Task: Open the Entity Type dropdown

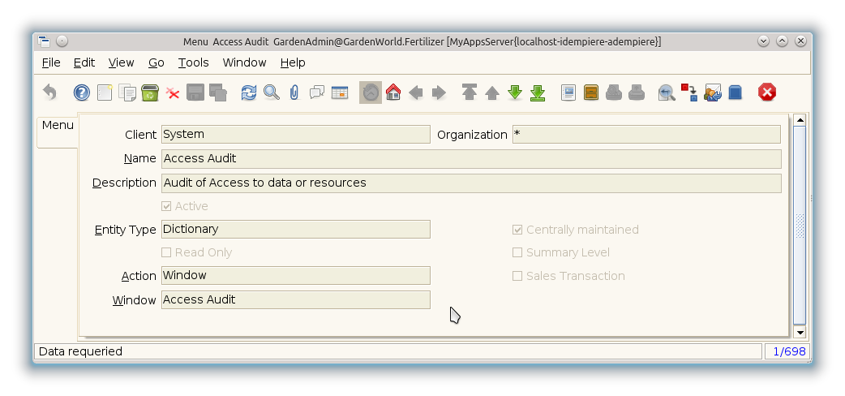Action: click(x=295, y=229)
